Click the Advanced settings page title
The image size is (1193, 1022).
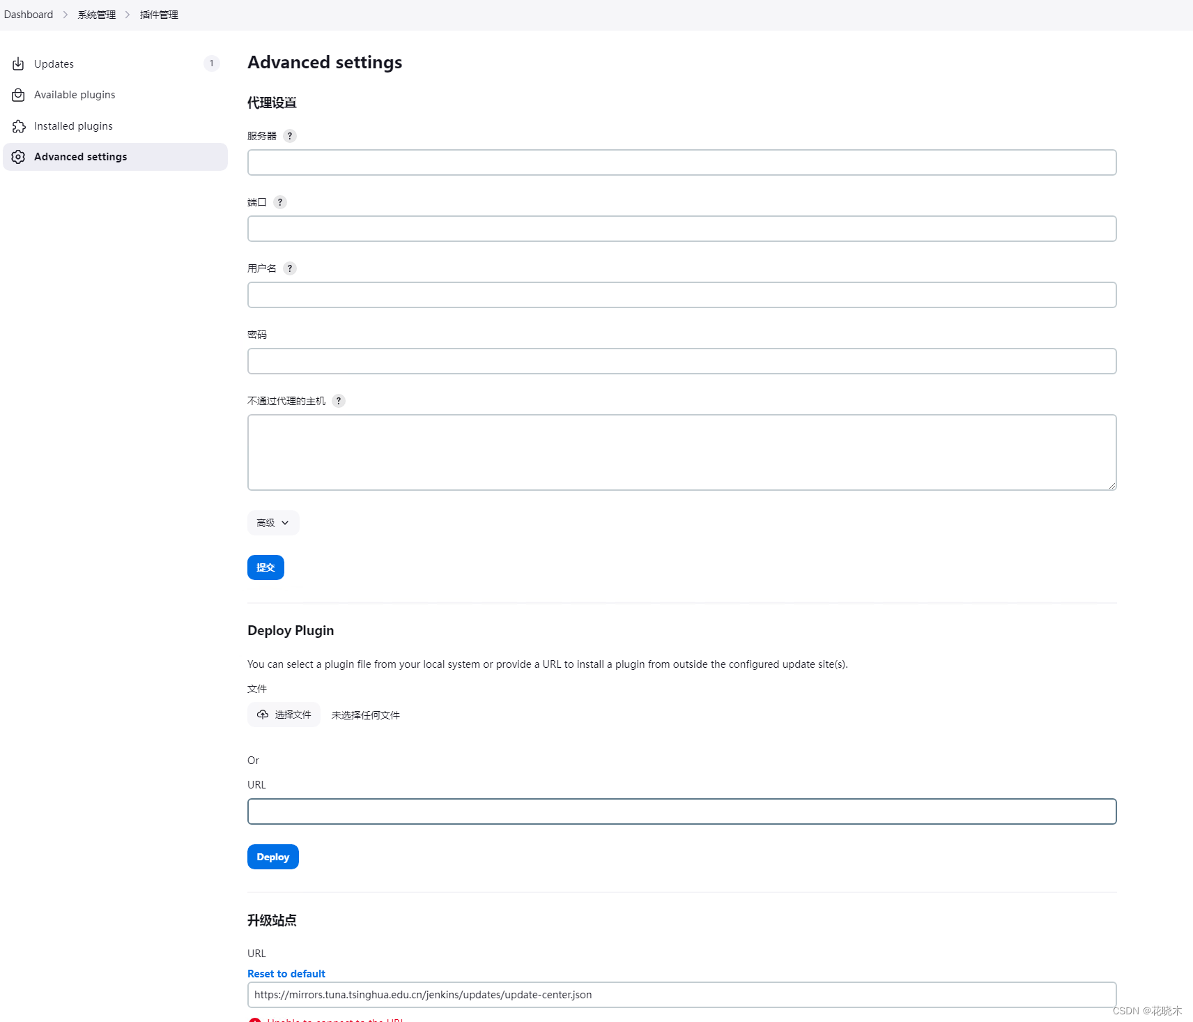click(x=325, y=62)
